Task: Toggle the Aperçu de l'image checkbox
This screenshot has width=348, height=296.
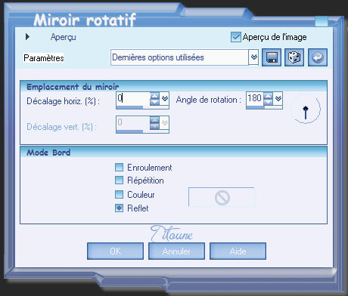Action: [x=236, y=37]
